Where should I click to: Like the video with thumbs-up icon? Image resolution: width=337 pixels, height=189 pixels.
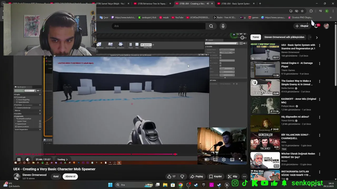[172, 176]
